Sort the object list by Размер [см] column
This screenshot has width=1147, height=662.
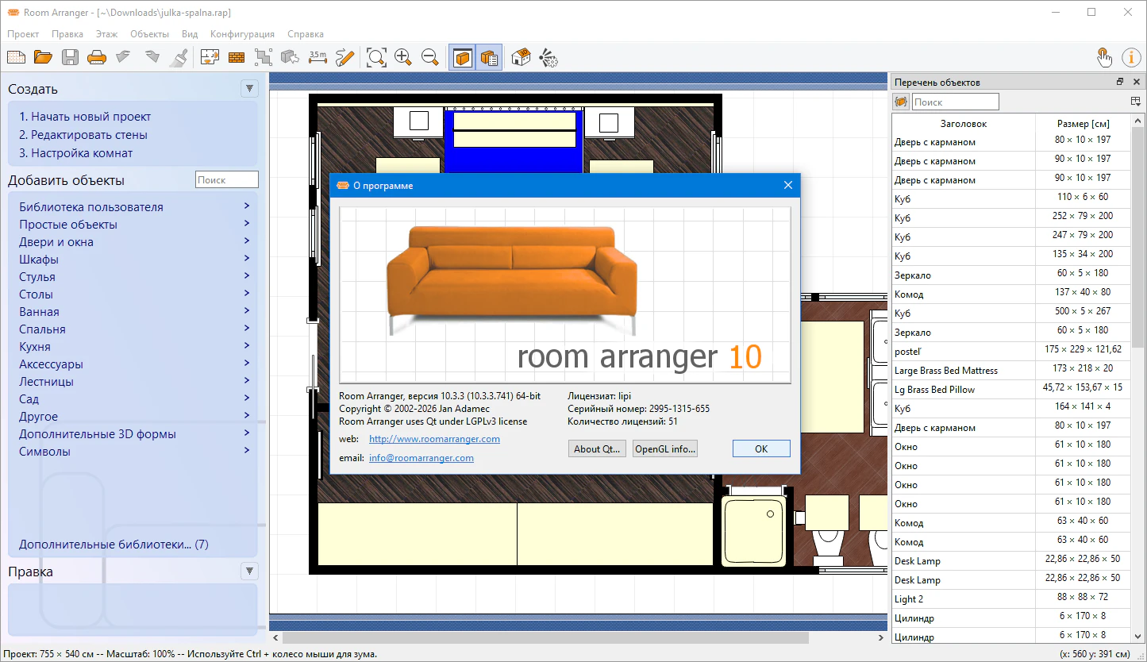point(1083,123)
